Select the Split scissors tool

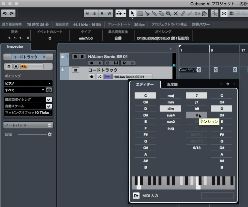[x=147, y=13]
